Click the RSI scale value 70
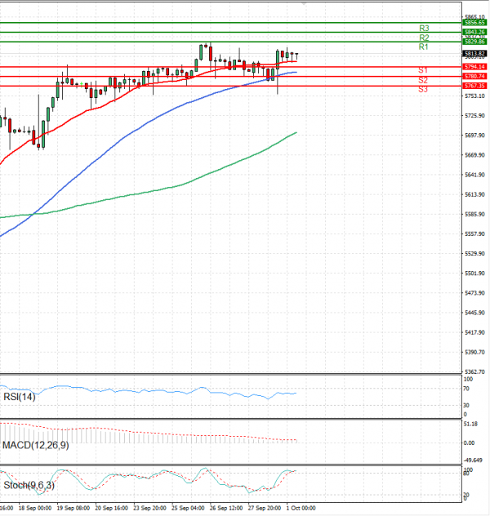 466,389
